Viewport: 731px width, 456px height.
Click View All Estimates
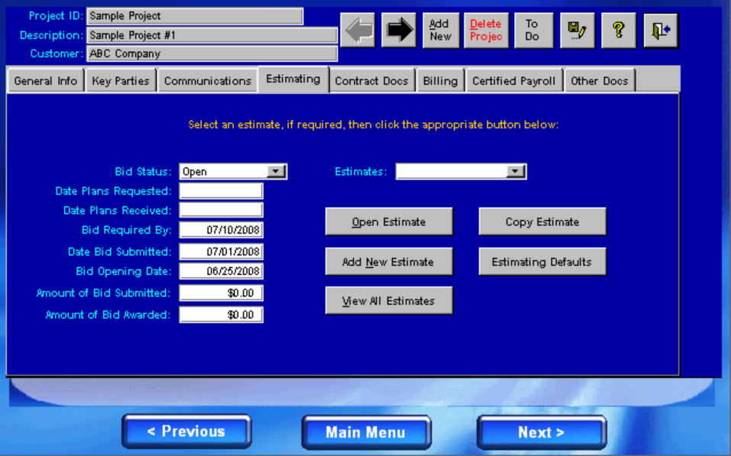click(x=389, y=300)
